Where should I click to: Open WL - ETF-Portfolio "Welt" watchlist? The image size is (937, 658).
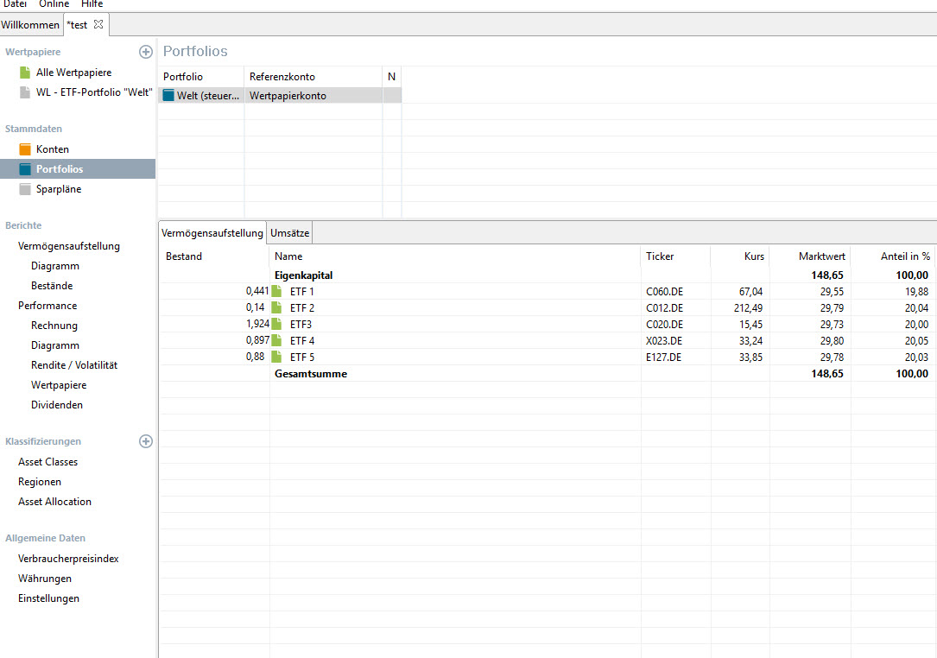tap(93, 92)
